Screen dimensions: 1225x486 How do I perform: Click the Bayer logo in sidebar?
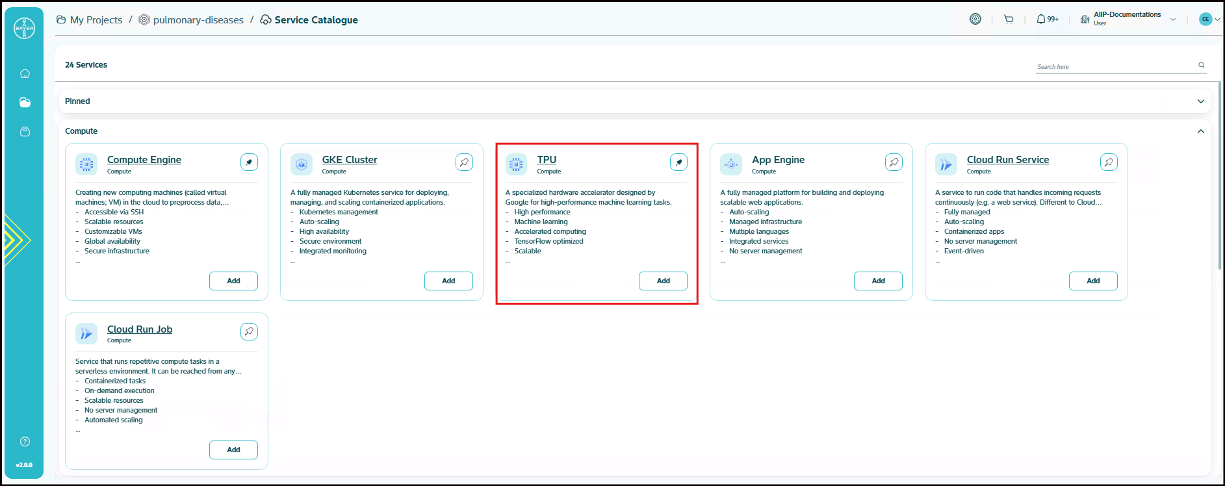24,28
